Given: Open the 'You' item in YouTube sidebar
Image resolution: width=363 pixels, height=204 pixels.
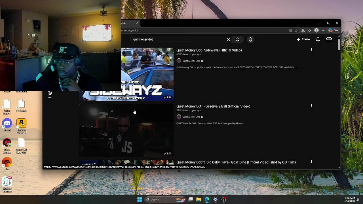Looking at the screenshot, I should pos(50,95).
